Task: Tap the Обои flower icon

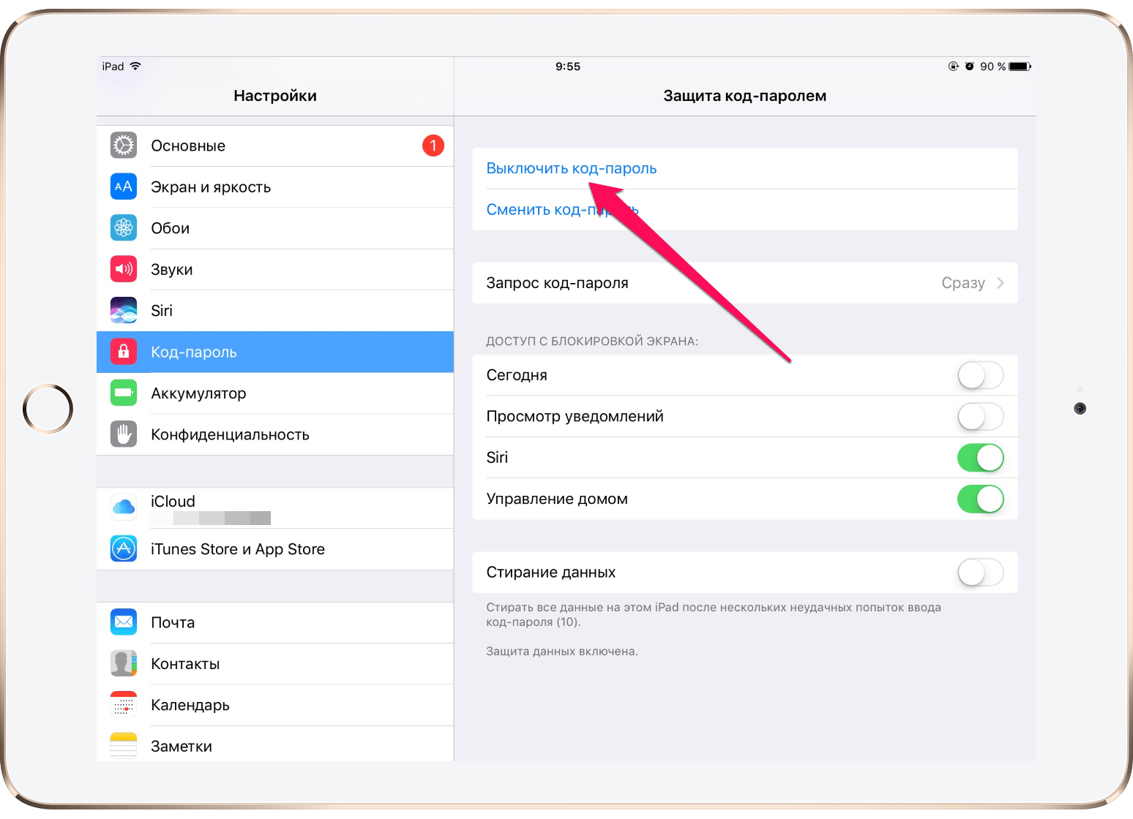Action: pos(124,228)
